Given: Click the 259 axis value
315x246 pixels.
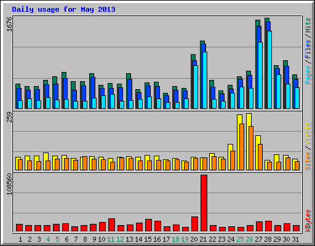Looking at the screenshot, I should (x=9, y=117).
